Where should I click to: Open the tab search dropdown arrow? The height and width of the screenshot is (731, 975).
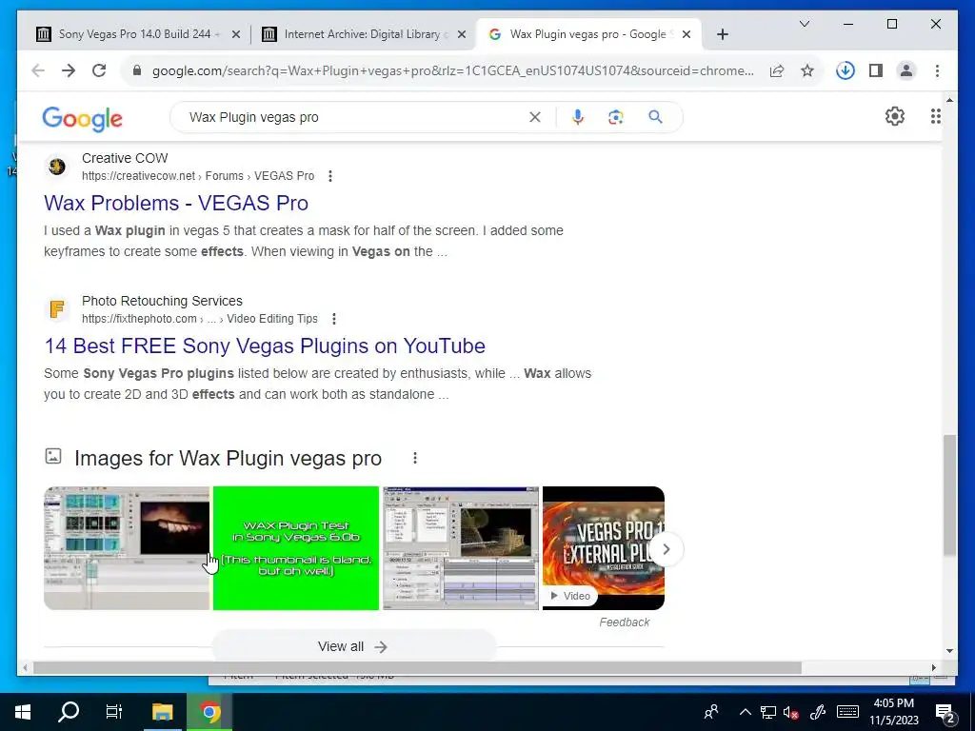point(804,24)
